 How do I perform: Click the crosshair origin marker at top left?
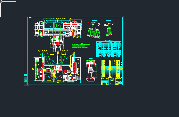[x=1, y=2]
